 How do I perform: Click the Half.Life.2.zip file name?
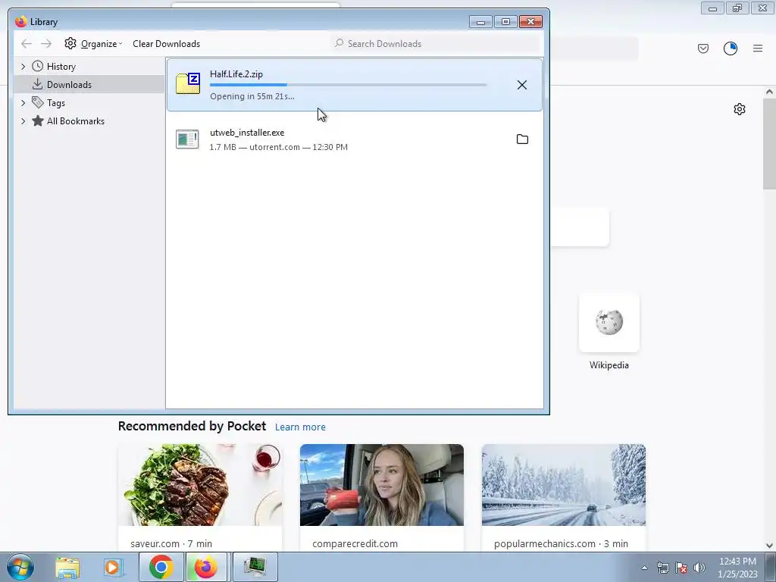click(x=236, y=74)
